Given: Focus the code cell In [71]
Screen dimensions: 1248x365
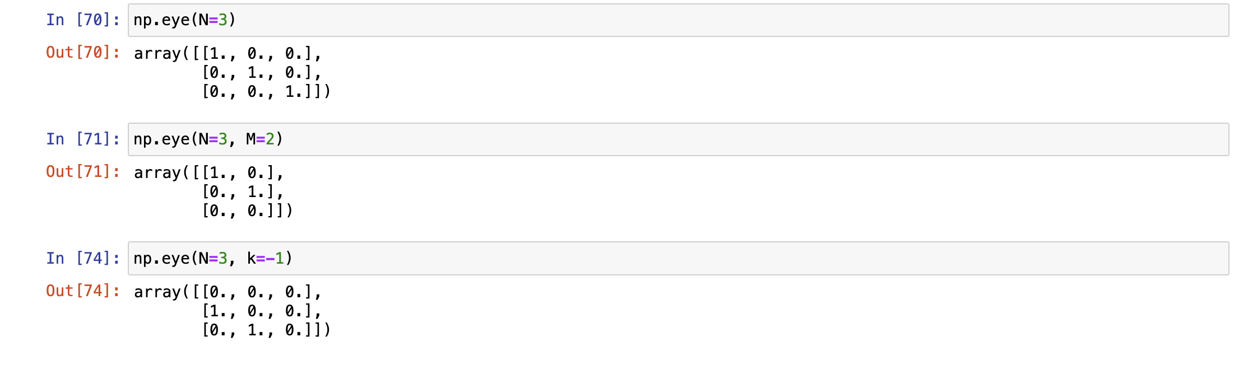Looking at the screenshot, I should point(672,139).
